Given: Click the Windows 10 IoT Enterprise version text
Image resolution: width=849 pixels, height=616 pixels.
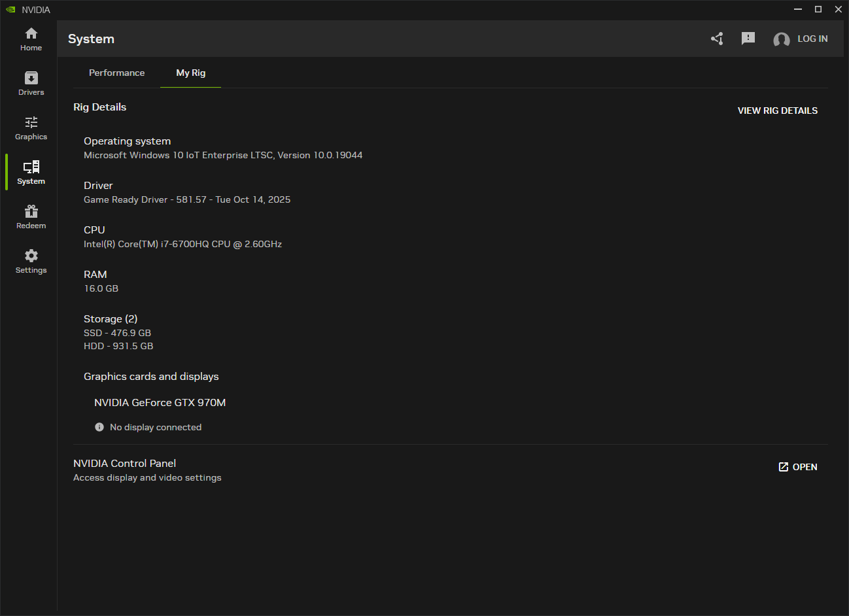Looking at the screenshot, I should tap(223, 155).
